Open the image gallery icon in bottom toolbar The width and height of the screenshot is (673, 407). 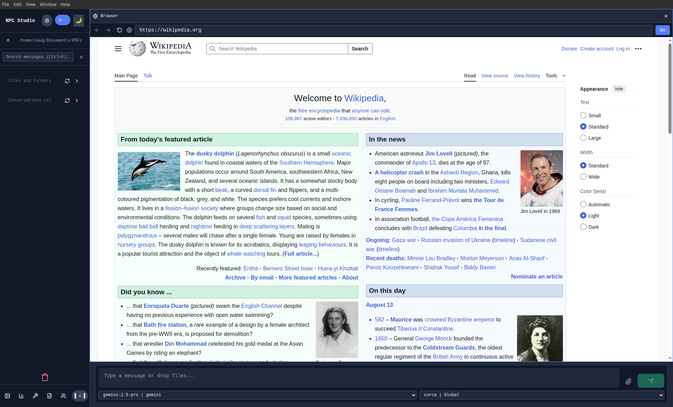click(x=7, y=396)
